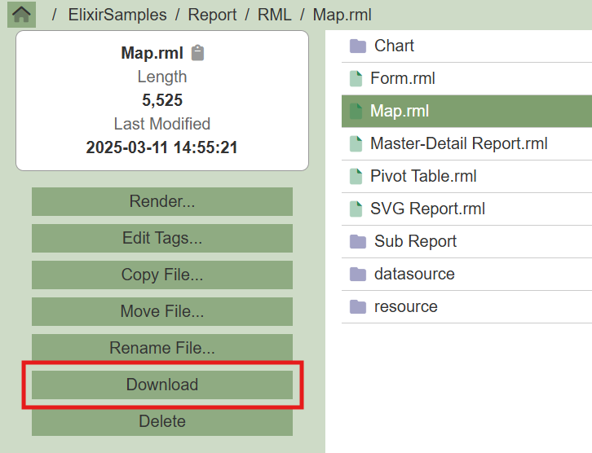This screenshot has height=453, width=592.
Task: Go to the home folder icon
Action: tap(21, 15)
